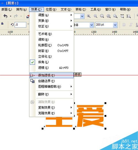The height and width of the screenshot is (150, 138).
Task: Click the middle-right selection handle
Action: point(105,116)
